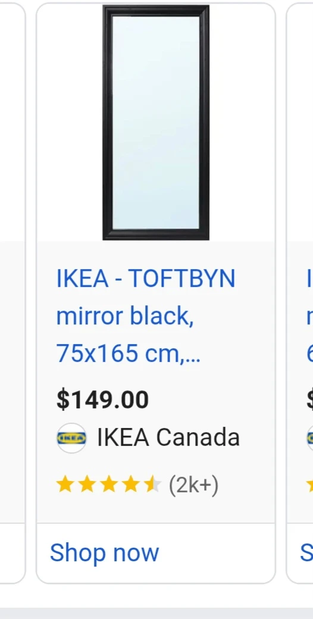This screenshot has width=313, height=619.
Task: Click the third gold rating star
Action: [x=108, y=484]
